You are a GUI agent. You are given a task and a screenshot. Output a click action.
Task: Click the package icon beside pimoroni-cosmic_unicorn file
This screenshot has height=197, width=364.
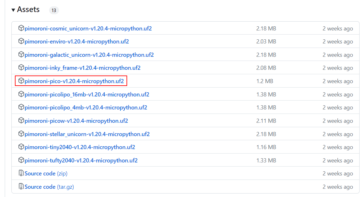[x=21, y=28]
